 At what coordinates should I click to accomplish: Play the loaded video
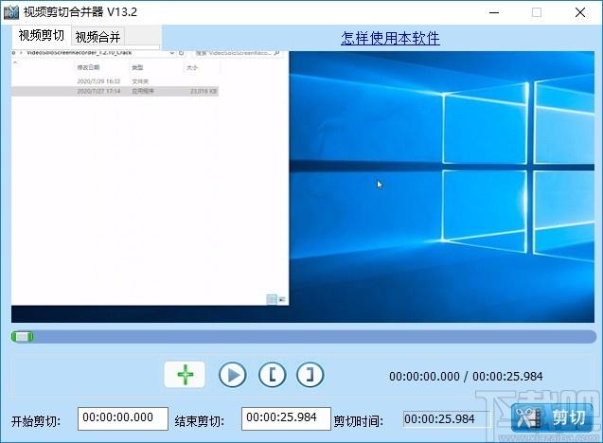pyautogui.click(x=233, y=375)
